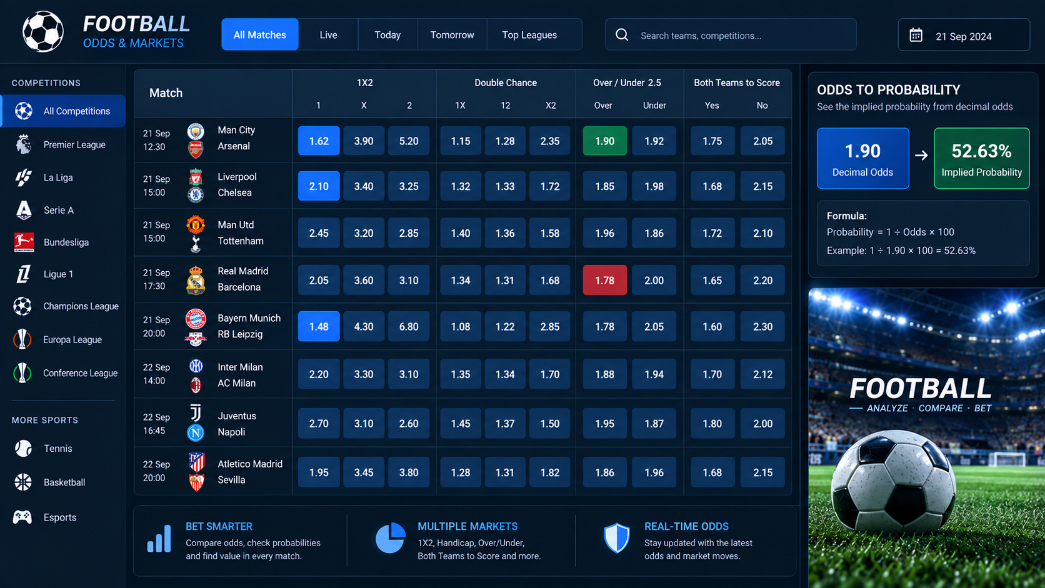
Task: Click the football stadium promo banner
Action: (x=926, y=437)
